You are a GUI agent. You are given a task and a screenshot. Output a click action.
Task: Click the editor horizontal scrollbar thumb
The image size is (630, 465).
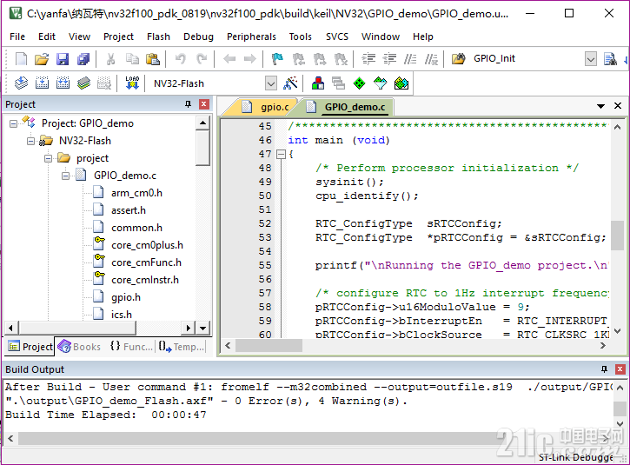coord(269,346)
